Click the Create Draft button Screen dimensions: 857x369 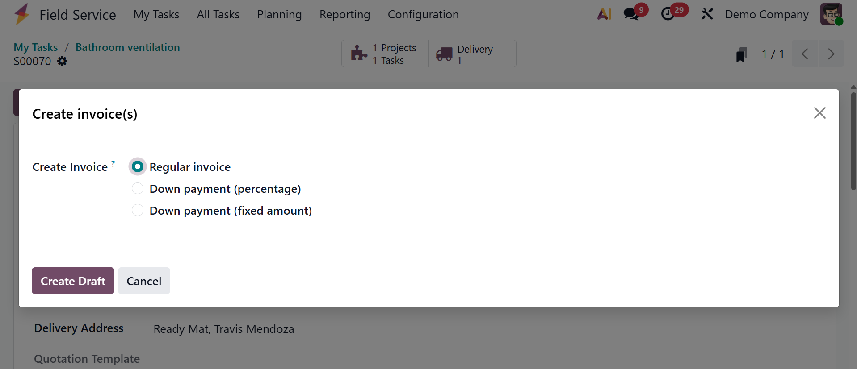point(73,281)
